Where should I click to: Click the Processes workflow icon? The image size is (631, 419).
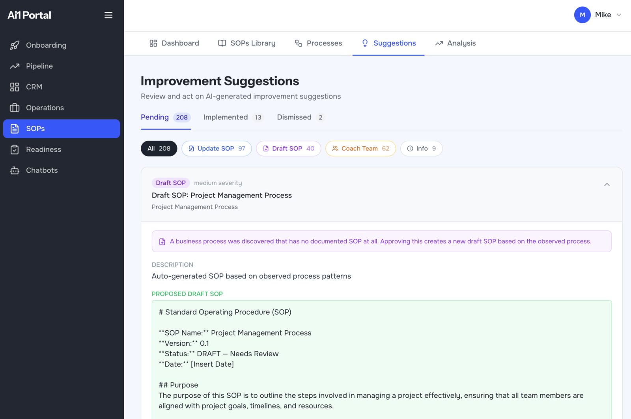pos(299,43)
